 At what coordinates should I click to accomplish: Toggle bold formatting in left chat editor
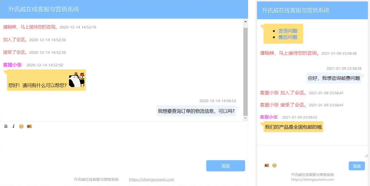tap(6, 126)
